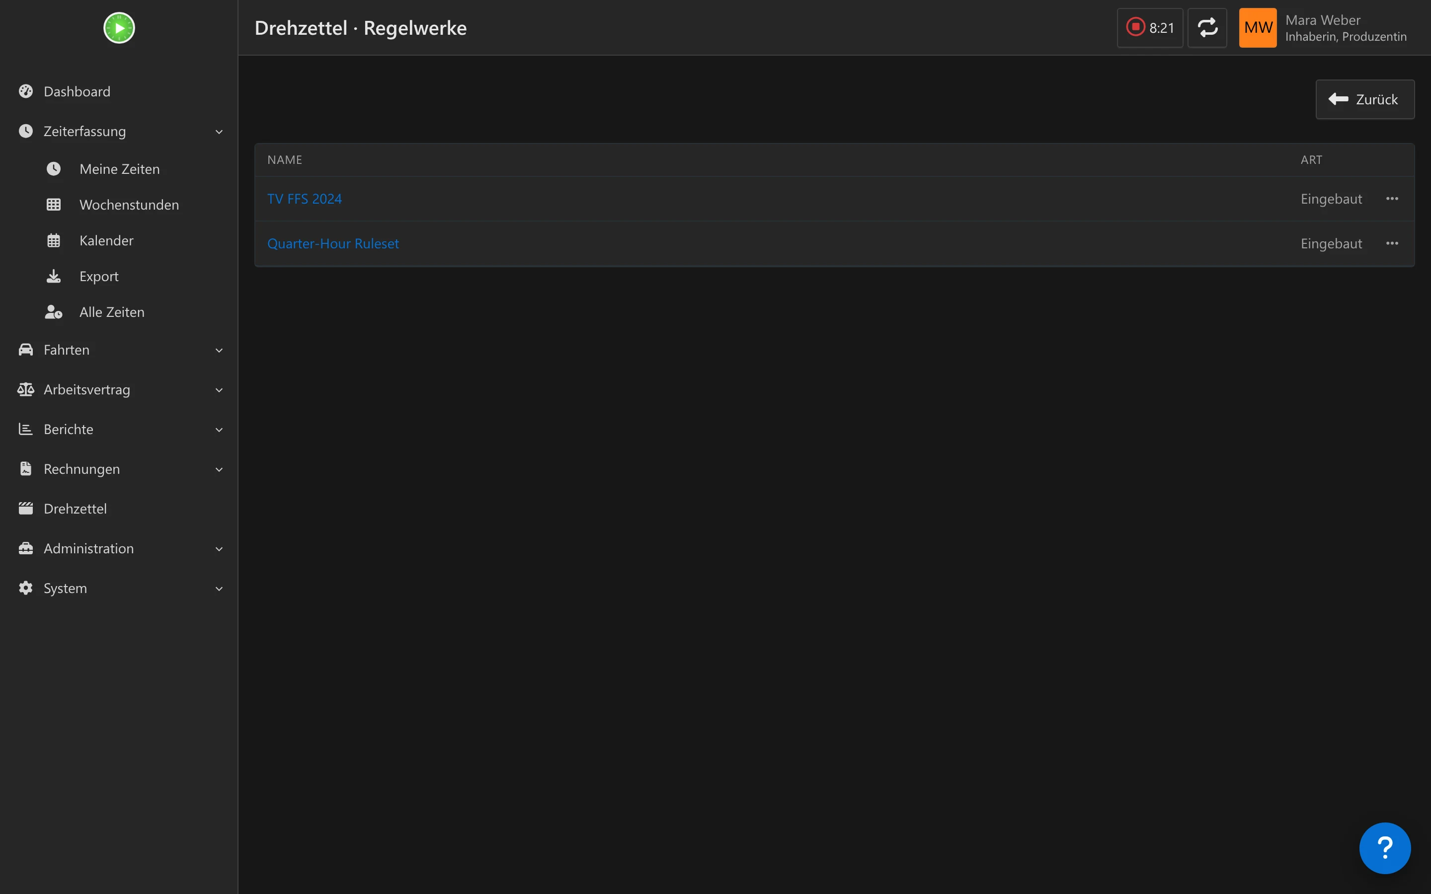
Task: Open the Quarter-Hour Ruleset link
Action: (333, 243)
